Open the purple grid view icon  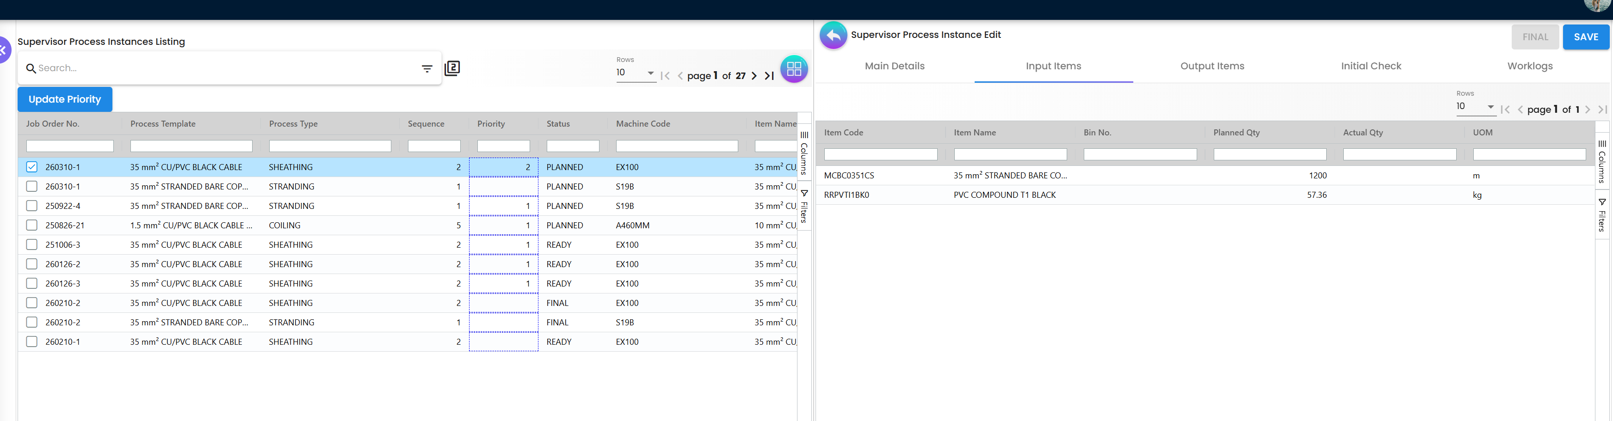coord(793,69)
